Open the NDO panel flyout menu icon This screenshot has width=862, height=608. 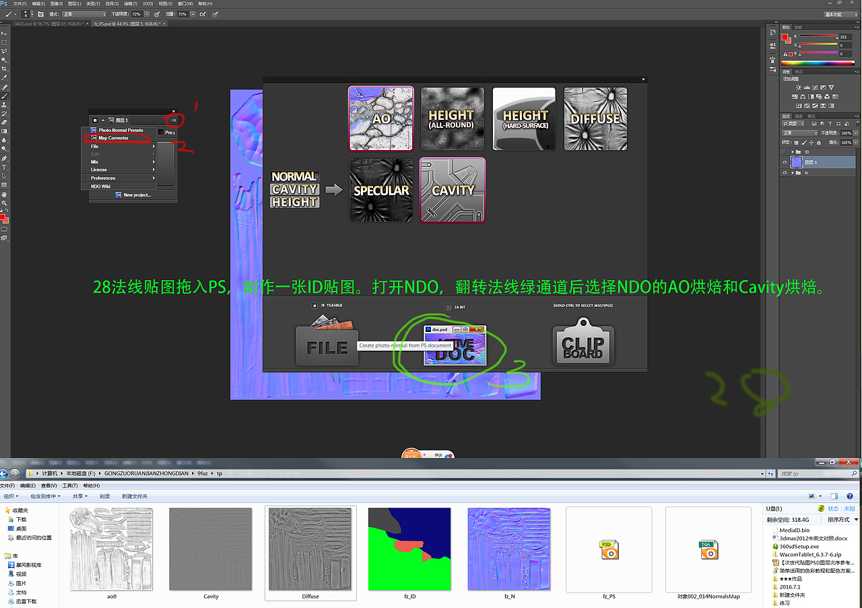(x=174, y=121)
